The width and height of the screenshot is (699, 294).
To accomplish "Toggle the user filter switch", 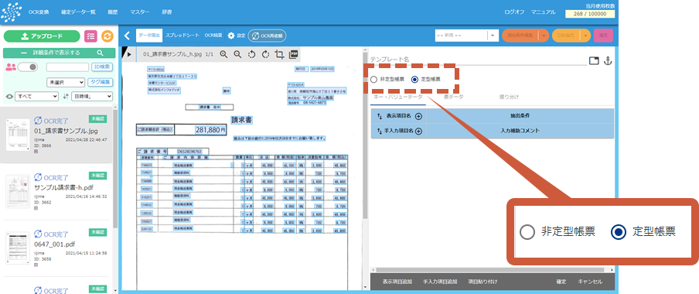I will [x=27, y=67].
